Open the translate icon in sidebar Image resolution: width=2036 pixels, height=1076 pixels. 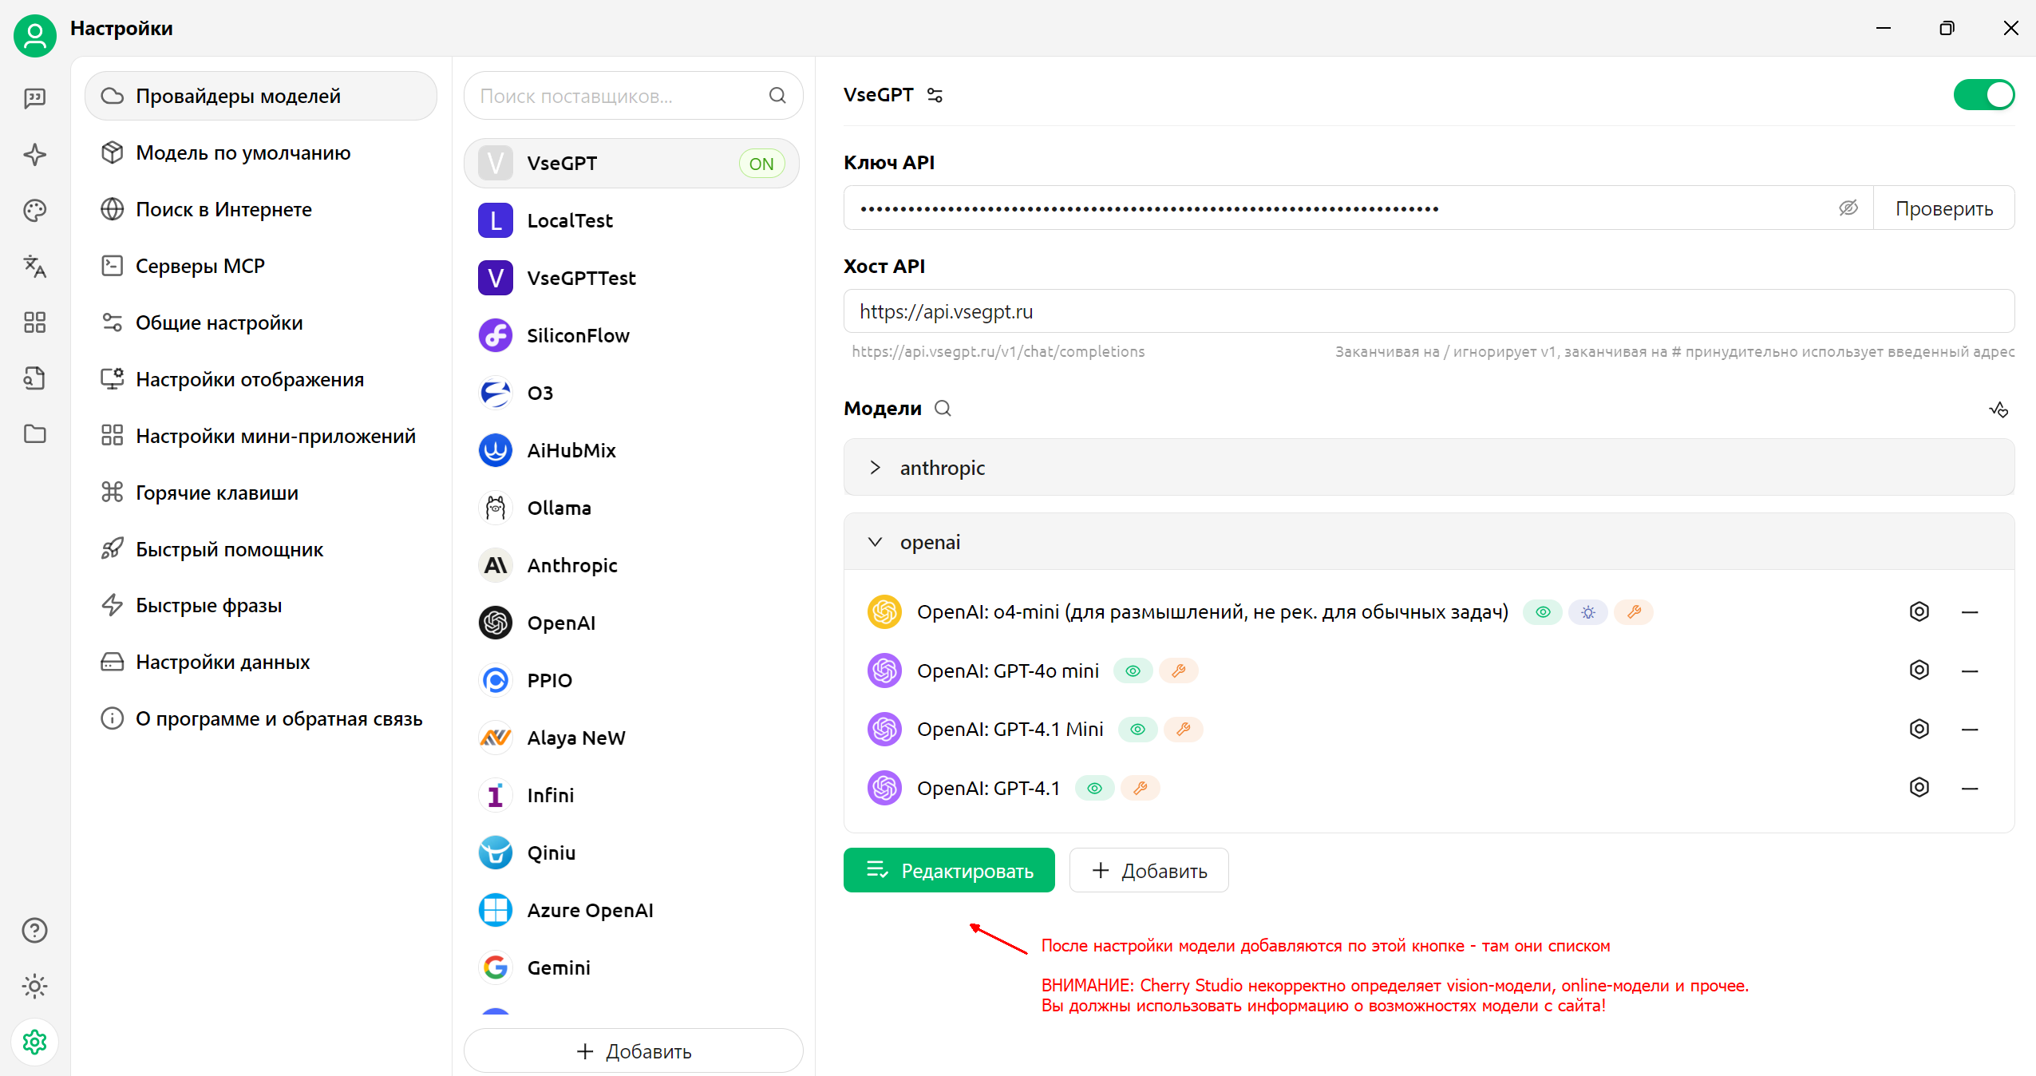point(35,266)
